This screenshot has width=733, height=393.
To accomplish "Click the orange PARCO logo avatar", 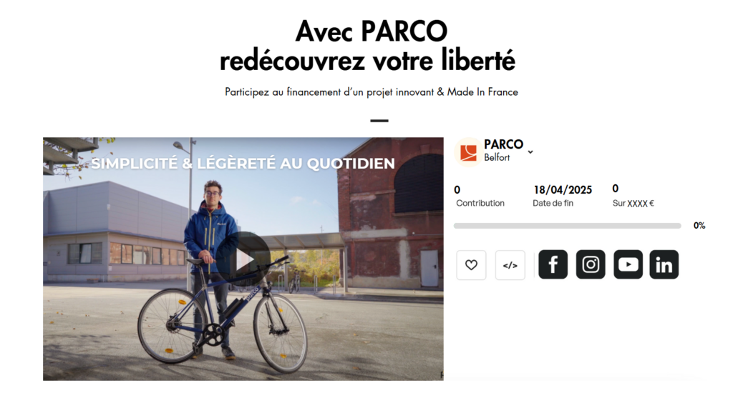I will pyautogui.click(x=468, y=152).
